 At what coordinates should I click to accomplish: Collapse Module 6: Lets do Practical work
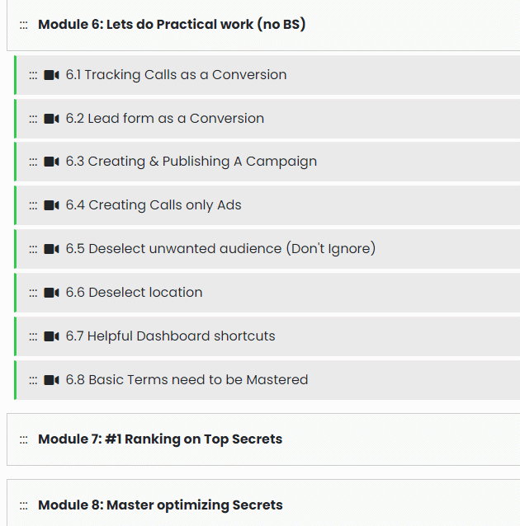[x=172, y=25]
